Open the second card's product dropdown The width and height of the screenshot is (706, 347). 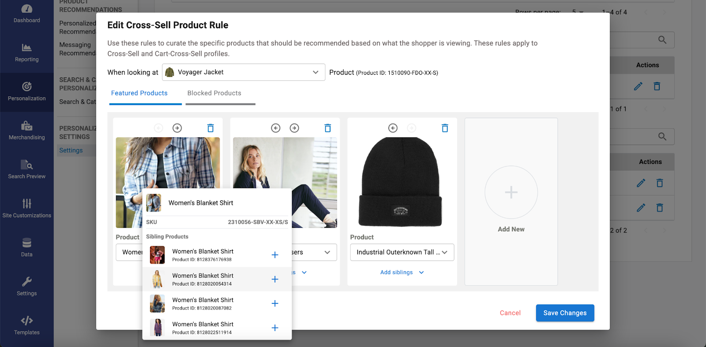click(314, 252)
